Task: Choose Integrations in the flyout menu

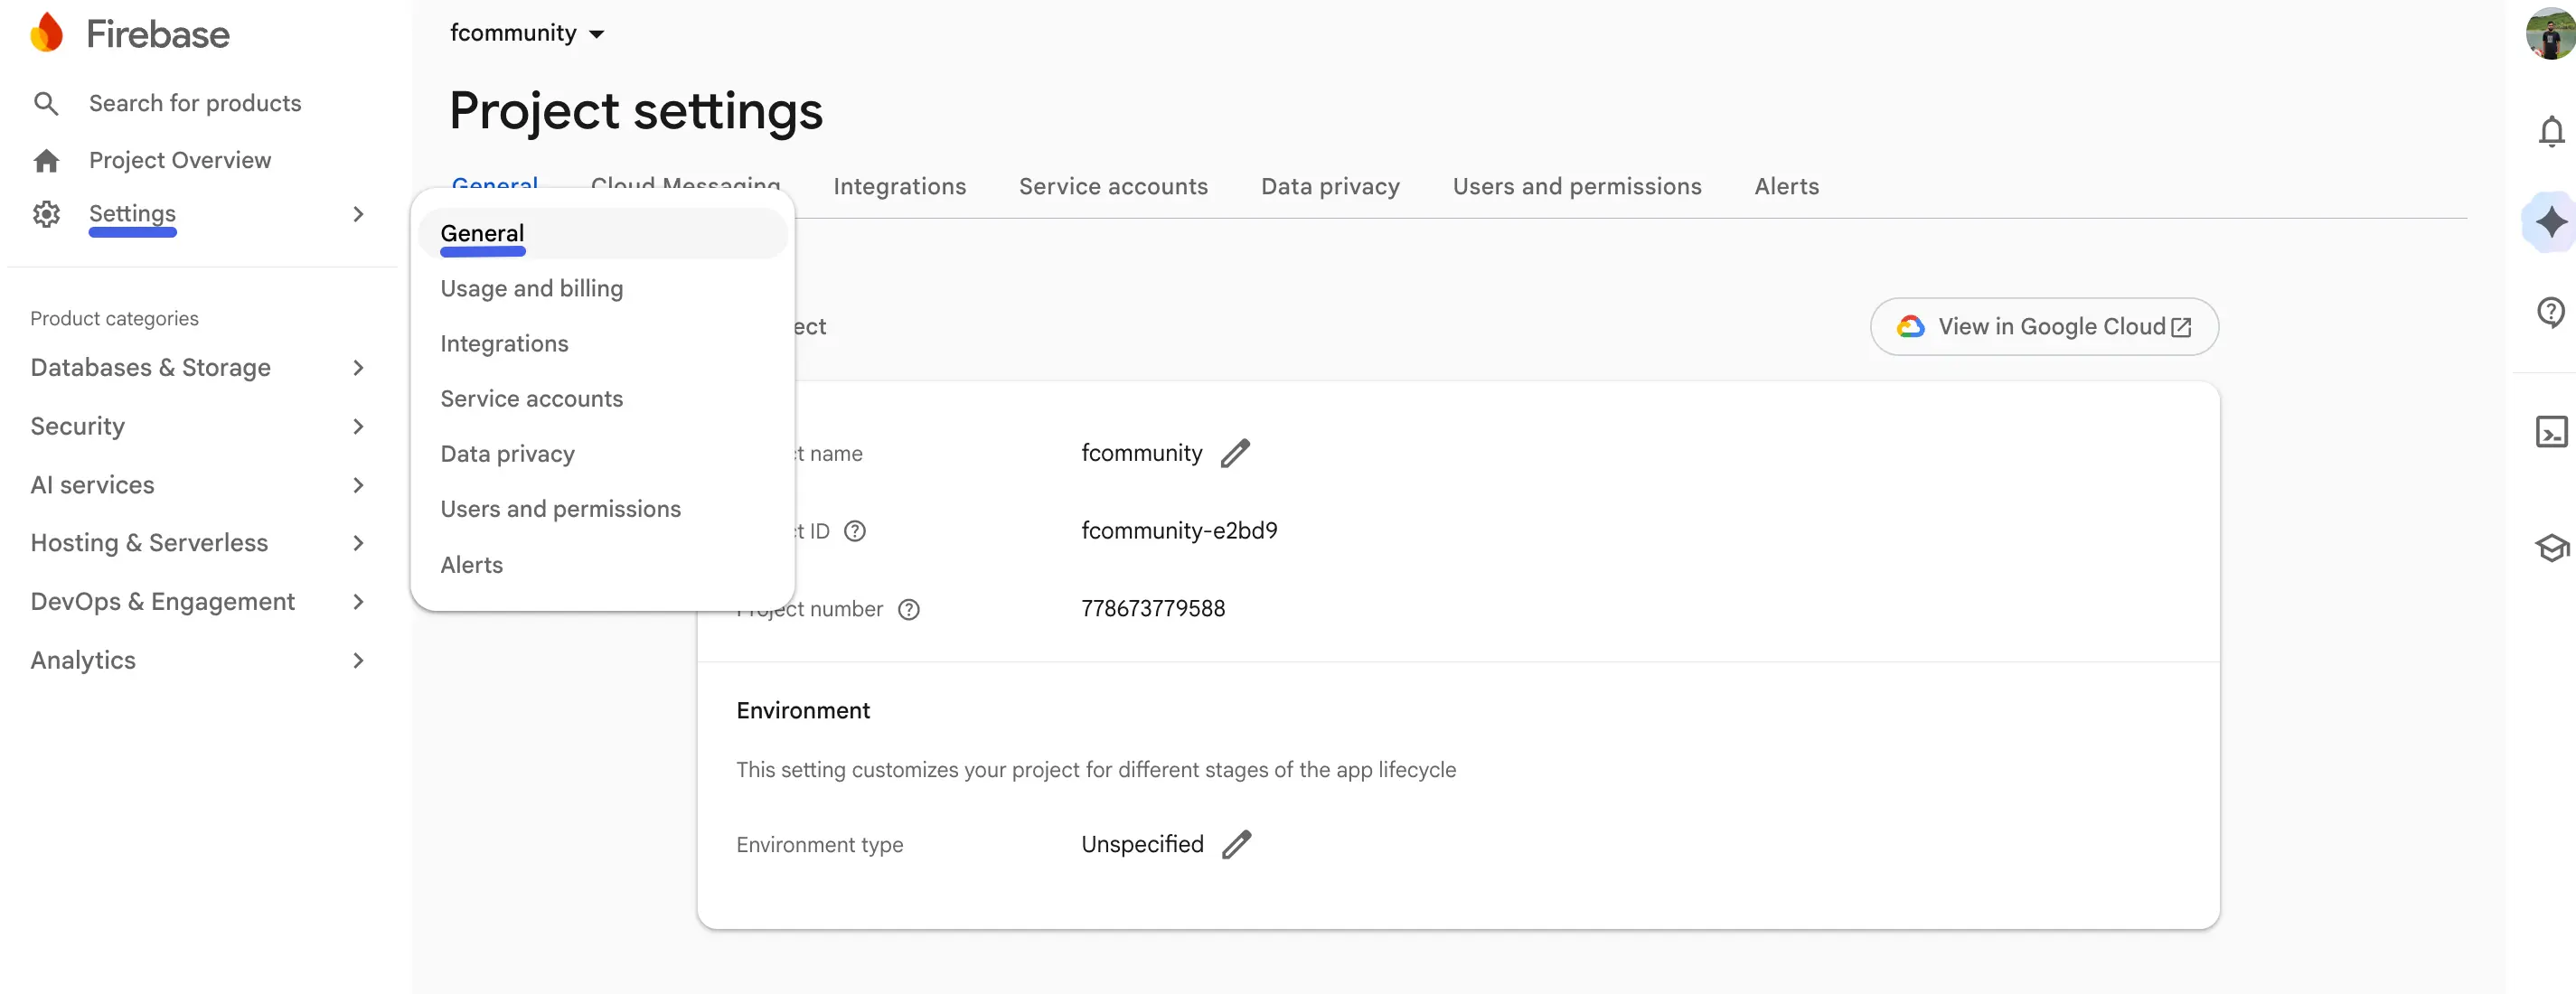Action: tap(602, 344)
